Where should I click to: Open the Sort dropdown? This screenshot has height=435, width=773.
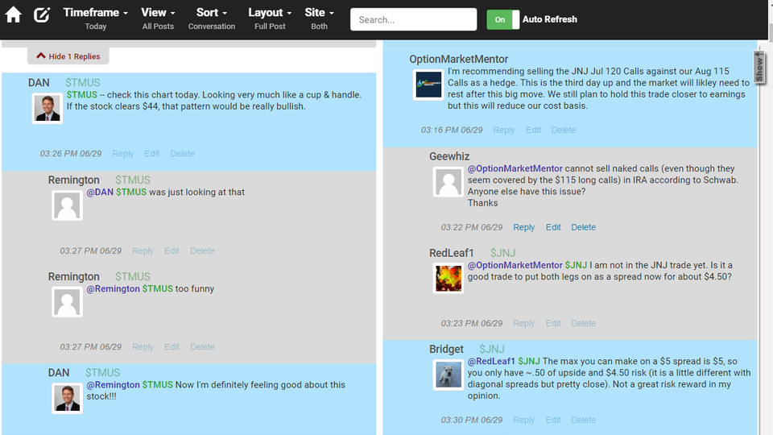click(x=212, y=19)
